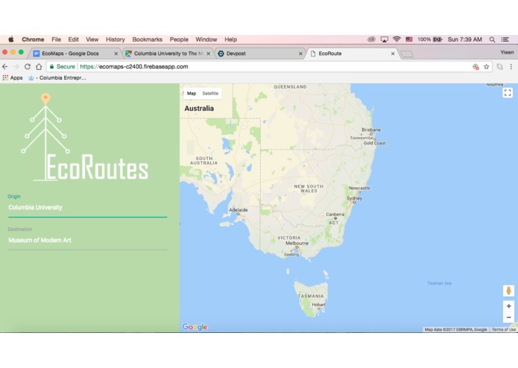Open the File menu
Screen dimensions: 518x368
click(56, 39)
